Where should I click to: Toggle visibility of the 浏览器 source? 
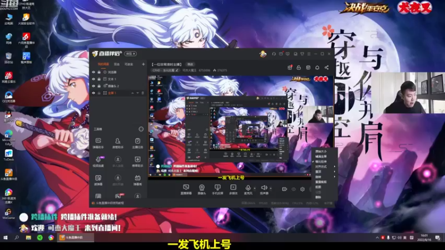tap(93, 72)
